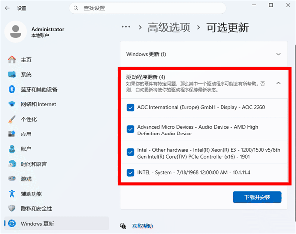Click the back arrow icon
Viewport: 296px width, 234px height.
7,8
